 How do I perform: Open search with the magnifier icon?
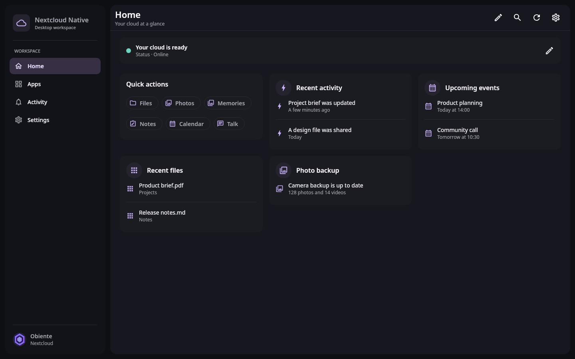tap(517, 18)
